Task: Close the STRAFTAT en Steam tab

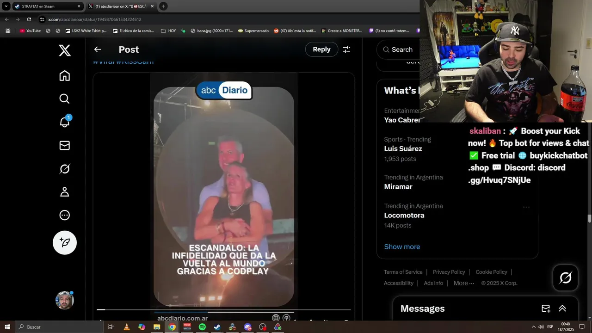Action: click(x=79, y=6)
